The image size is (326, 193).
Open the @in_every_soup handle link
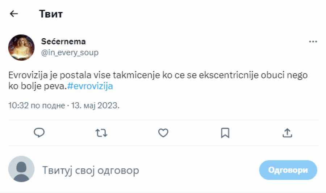coord(70,52)
